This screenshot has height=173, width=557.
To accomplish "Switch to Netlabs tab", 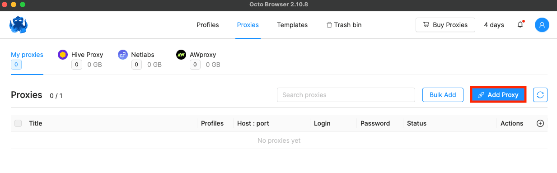I will (143, 55).
